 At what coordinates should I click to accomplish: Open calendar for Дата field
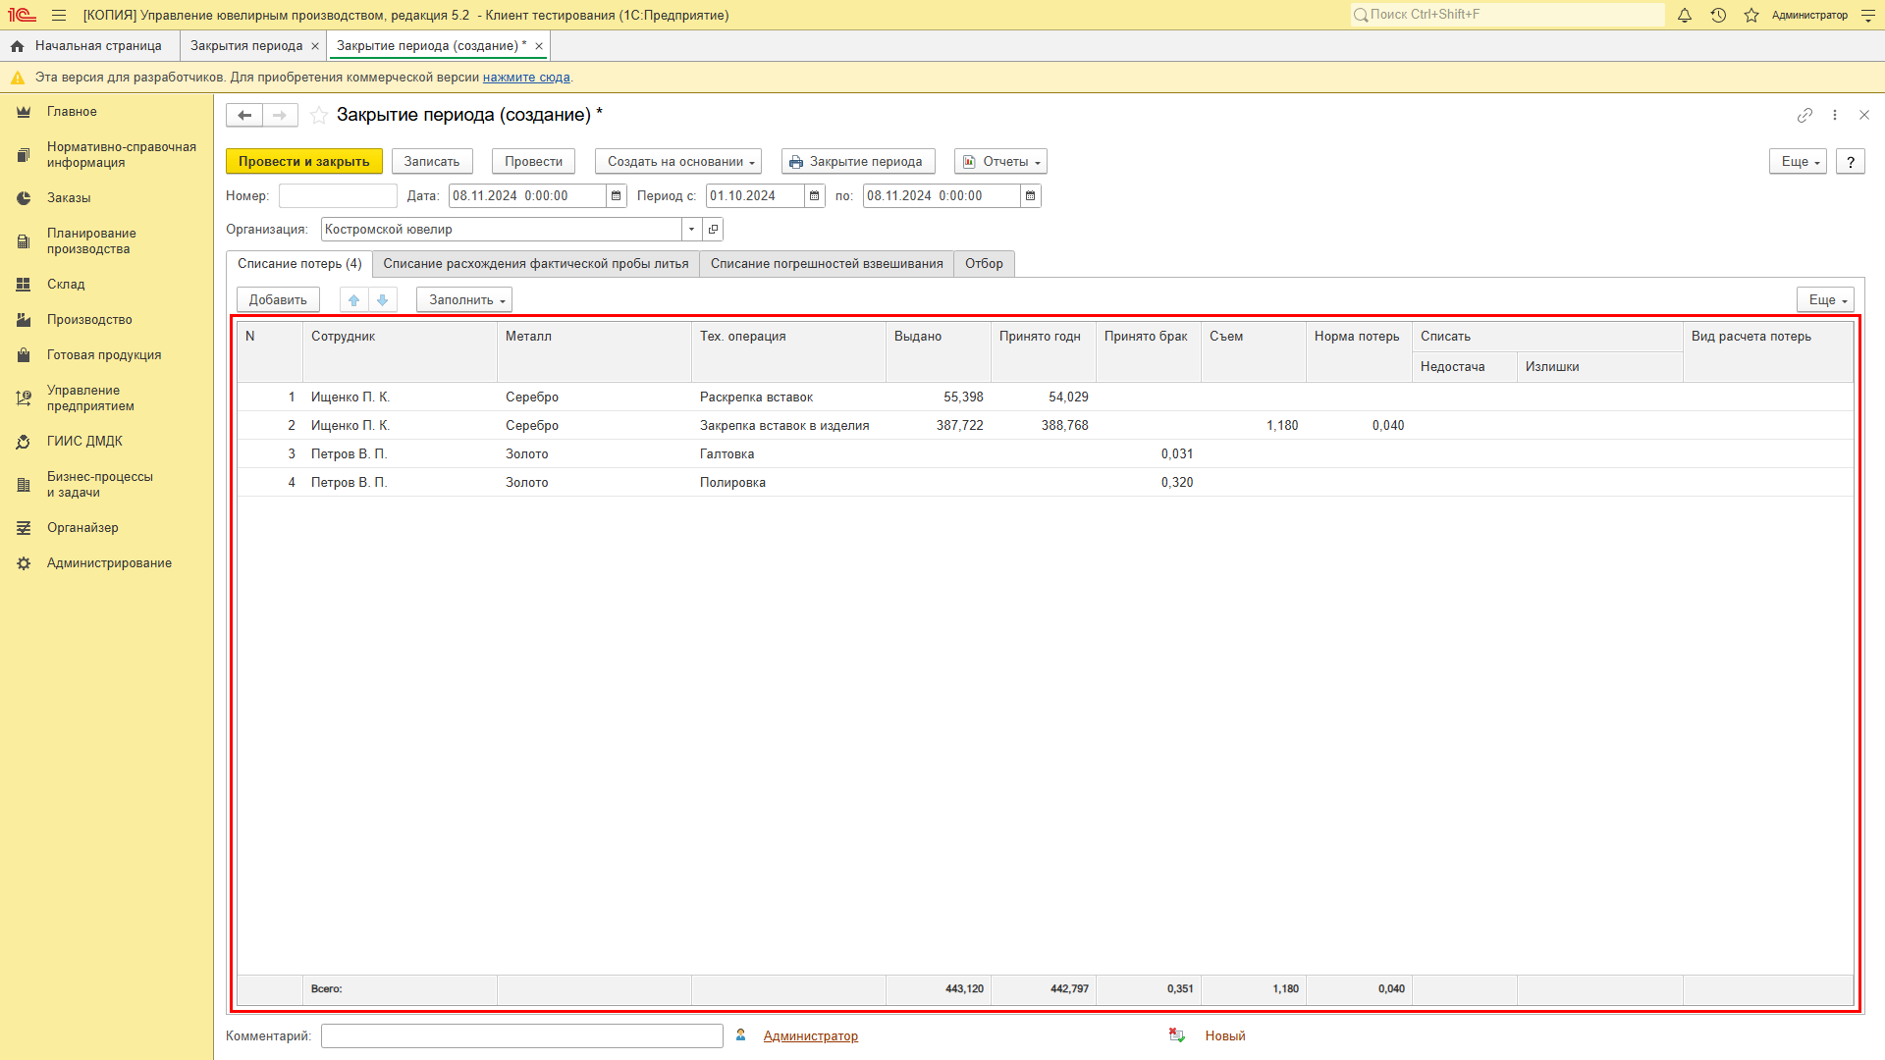point(617,196)
